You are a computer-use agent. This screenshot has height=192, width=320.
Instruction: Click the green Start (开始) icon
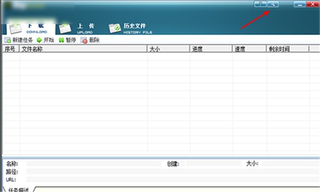[x=39, y=40]
